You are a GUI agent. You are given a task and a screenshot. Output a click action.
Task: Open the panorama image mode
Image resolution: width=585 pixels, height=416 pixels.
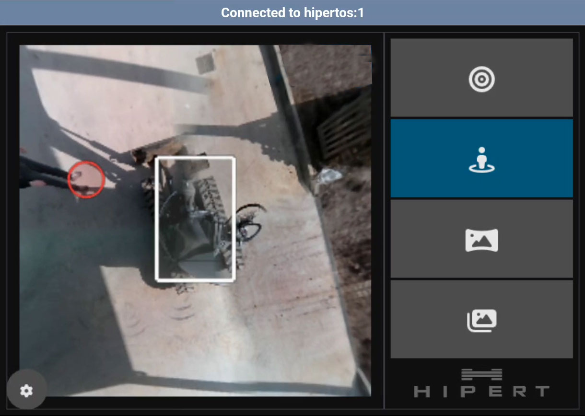coord(481,239)
